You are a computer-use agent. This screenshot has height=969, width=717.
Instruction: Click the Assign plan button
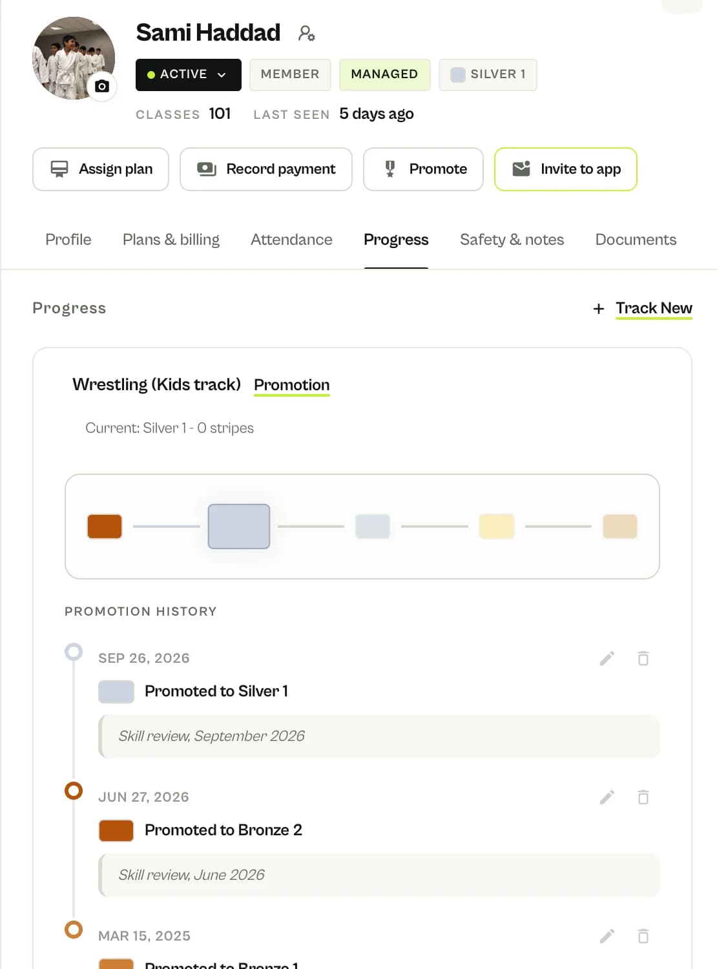[101, 169]
